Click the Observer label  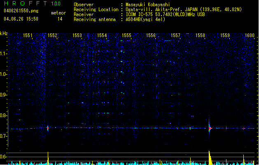click(84, 5)
